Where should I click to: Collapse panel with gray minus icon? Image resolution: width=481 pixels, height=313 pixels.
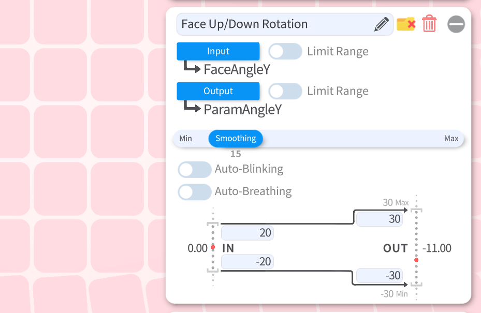456,24
